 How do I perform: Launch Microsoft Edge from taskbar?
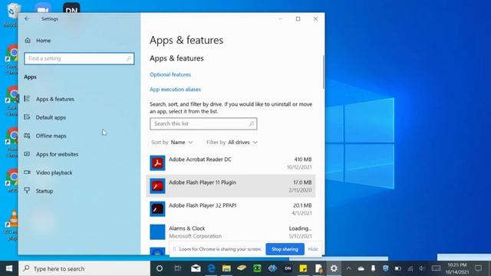coord(212,268)
